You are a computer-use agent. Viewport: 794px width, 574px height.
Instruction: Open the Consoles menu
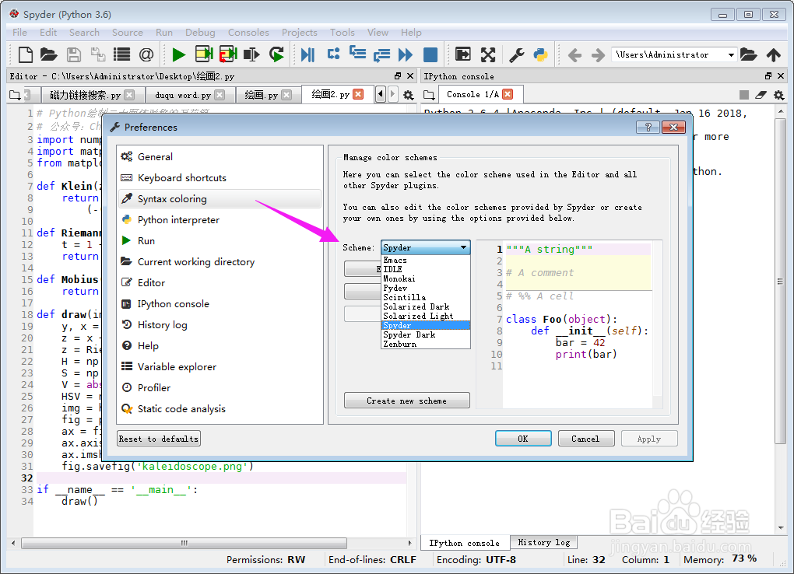[x=248, y=33]
